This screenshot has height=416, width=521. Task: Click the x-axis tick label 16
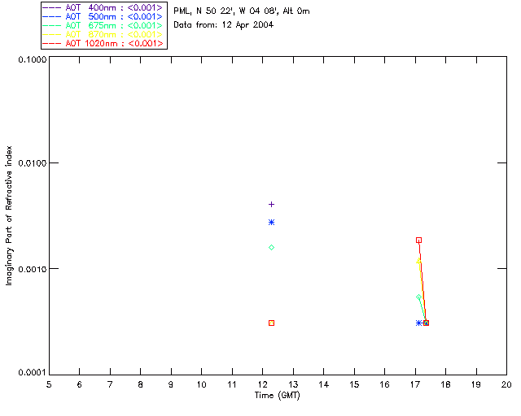click(x=385, y=384)
